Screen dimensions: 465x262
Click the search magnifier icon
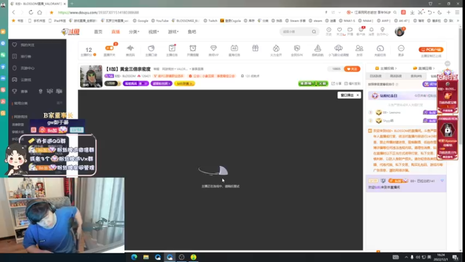314,31
